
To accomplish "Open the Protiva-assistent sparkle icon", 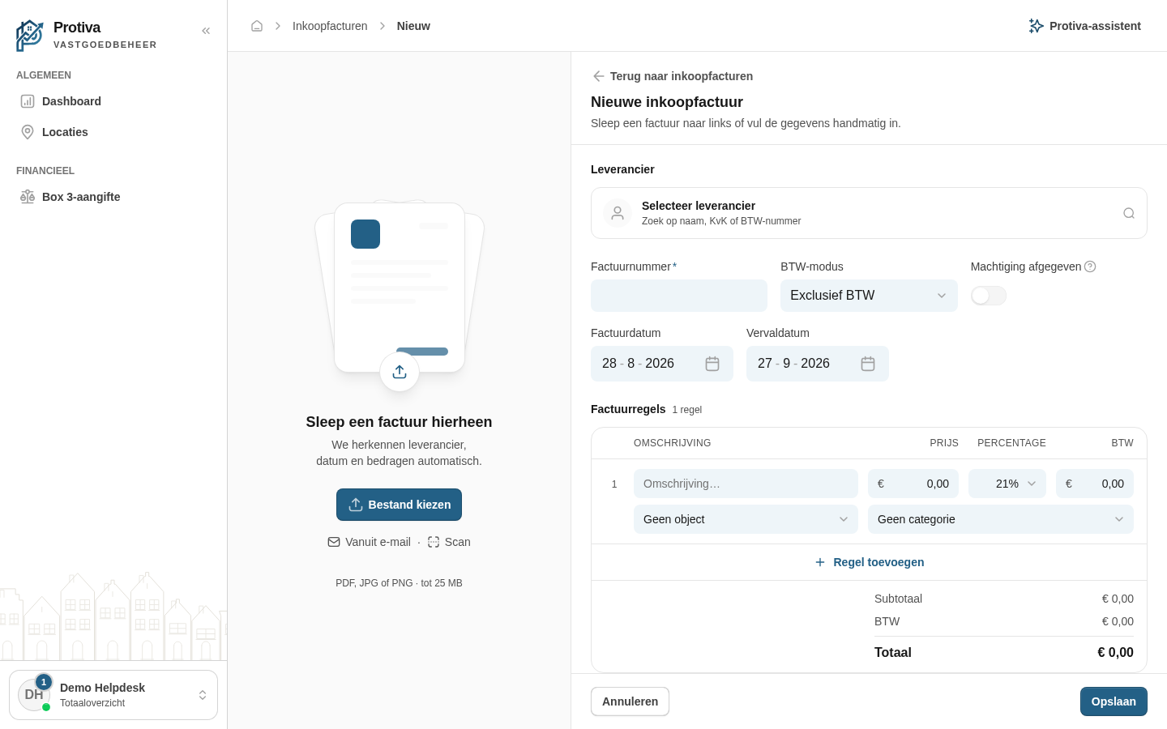I will (1036, 26).
